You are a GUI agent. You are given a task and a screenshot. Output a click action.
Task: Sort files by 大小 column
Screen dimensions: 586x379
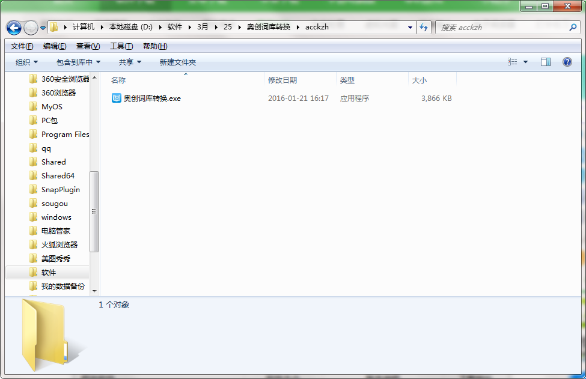(x=420, y=80)
